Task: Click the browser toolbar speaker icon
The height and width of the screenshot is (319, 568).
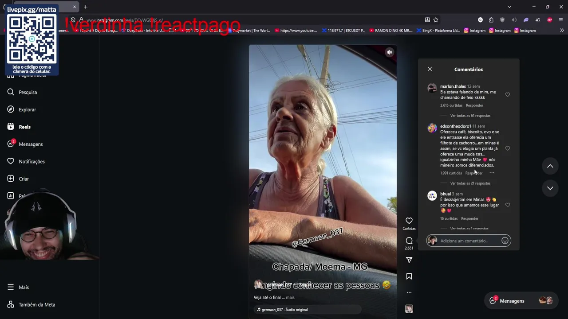Action: tap(514, 20)
